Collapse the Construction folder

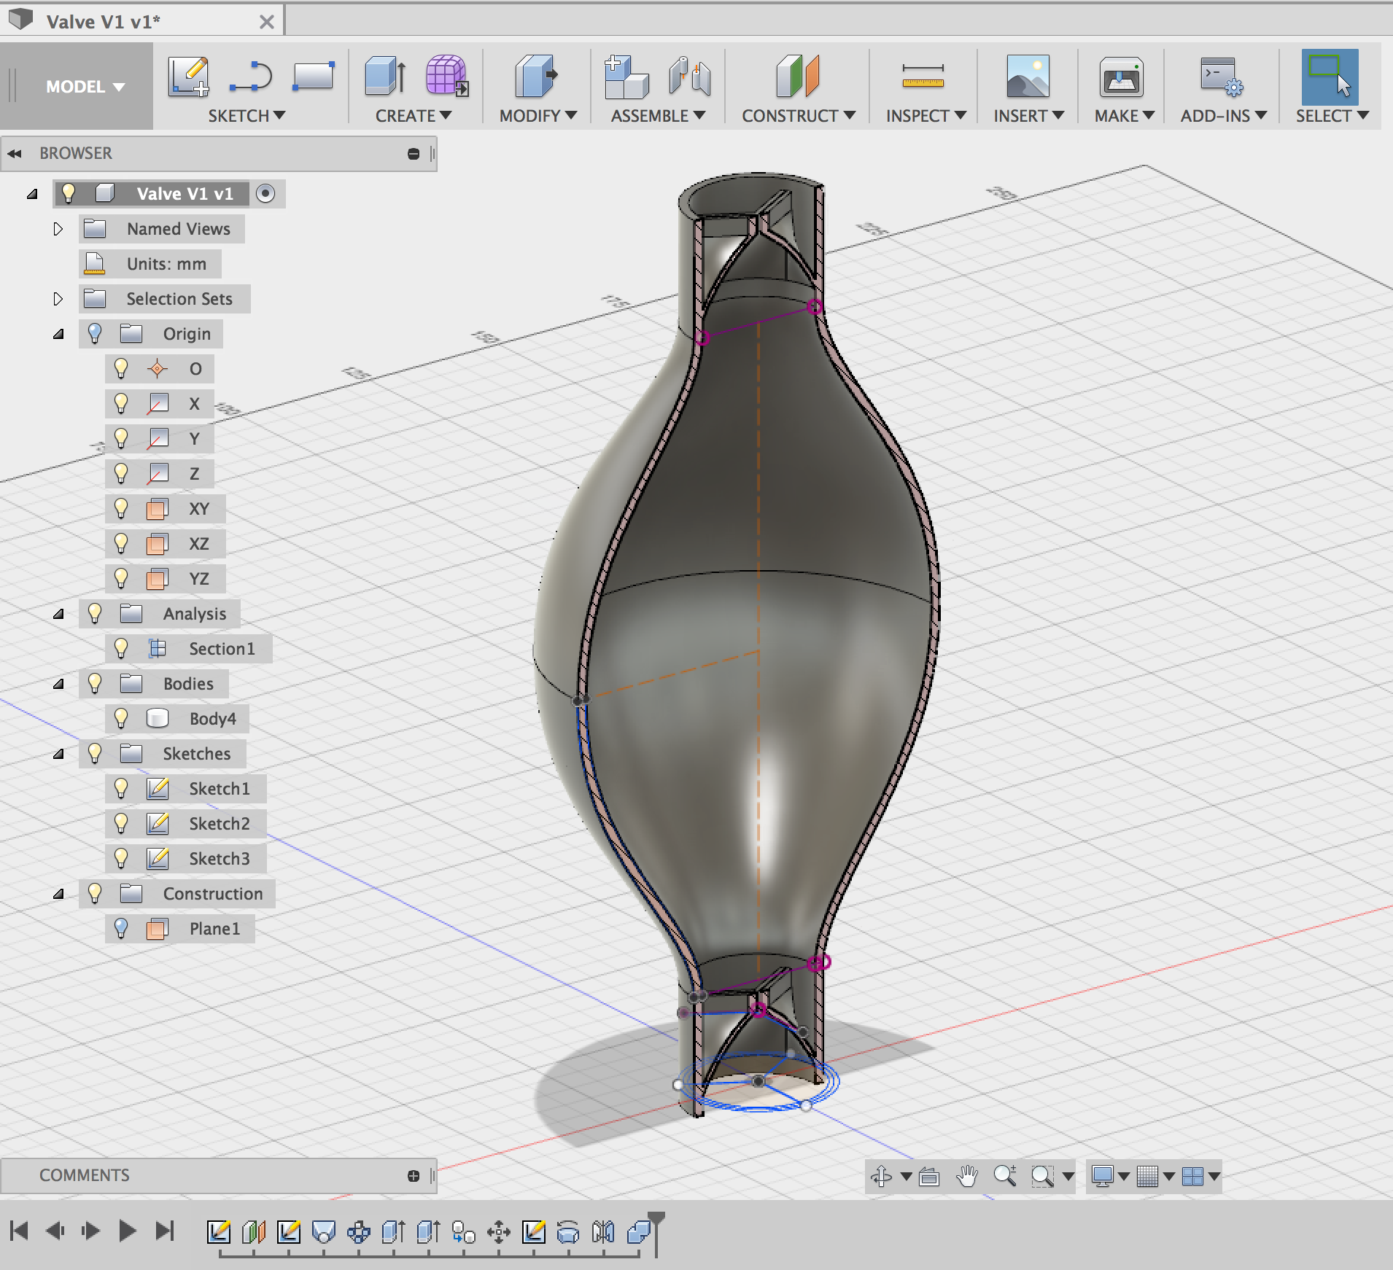tap(58, 894)
